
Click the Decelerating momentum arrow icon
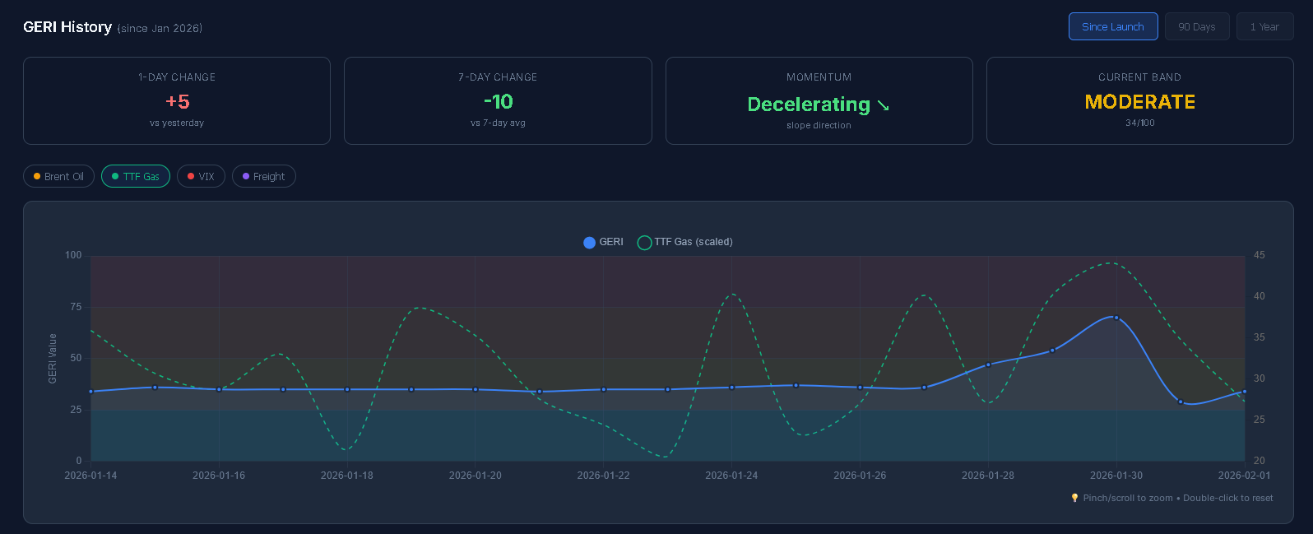pos(883,105)
